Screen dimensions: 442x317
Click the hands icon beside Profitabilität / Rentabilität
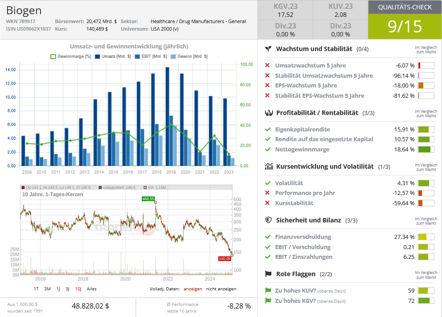pyautogui.click(x=269, y=113)
